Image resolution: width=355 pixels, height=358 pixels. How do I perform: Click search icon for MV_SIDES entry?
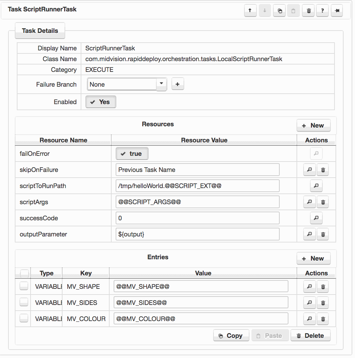pos(309,303)
